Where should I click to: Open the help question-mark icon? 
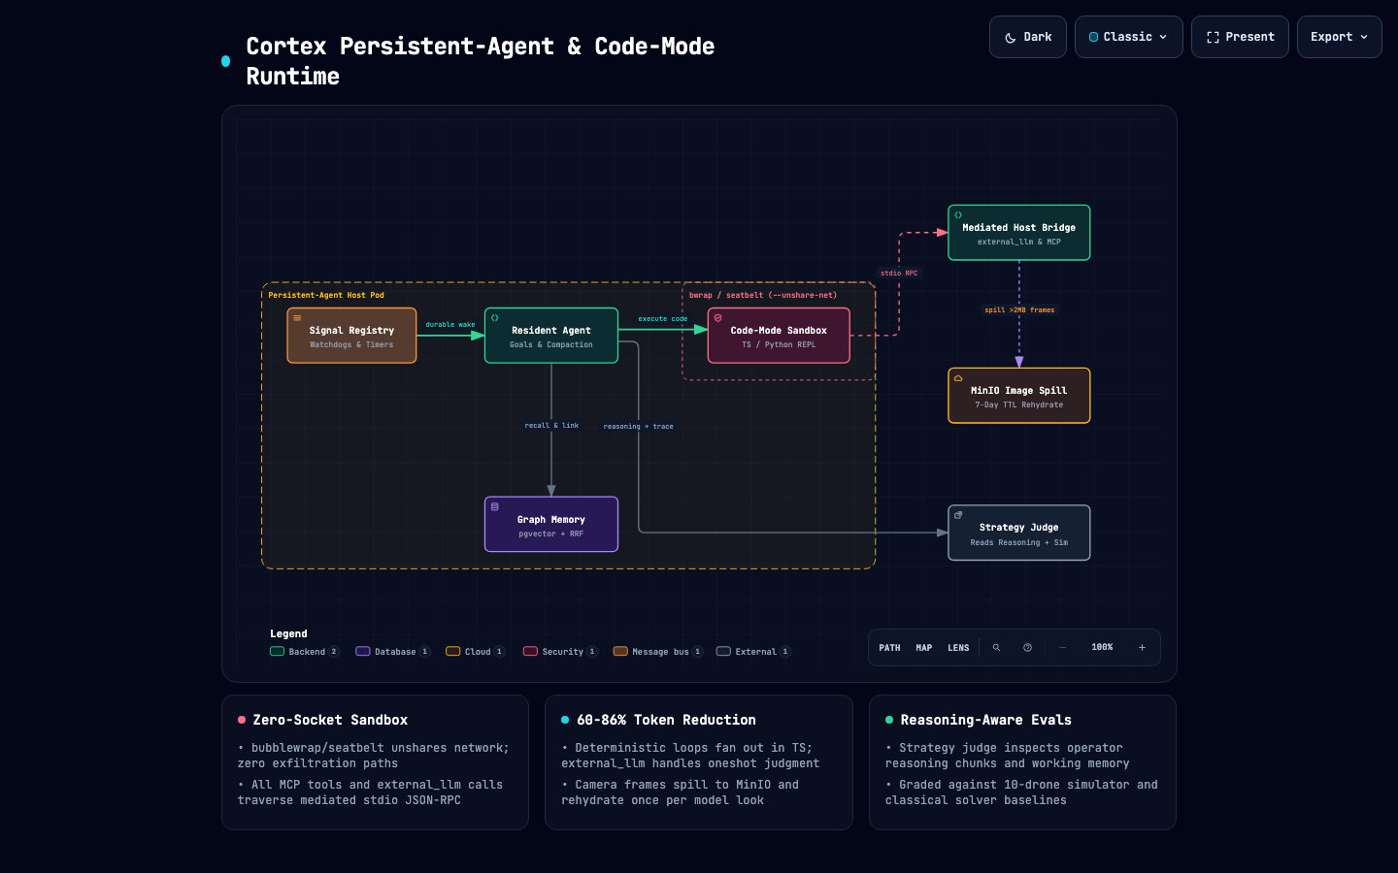pos(1027,648)
